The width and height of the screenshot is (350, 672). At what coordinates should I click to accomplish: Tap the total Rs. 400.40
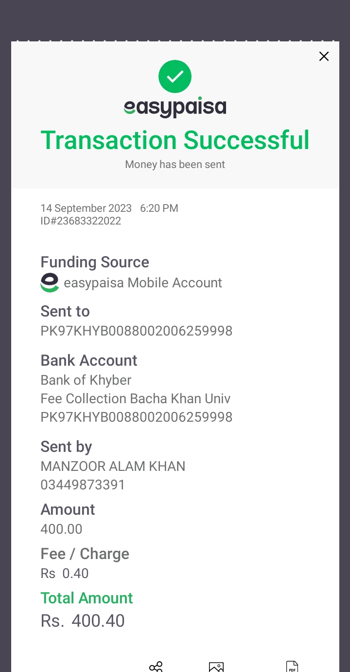(x=83, y=621)
